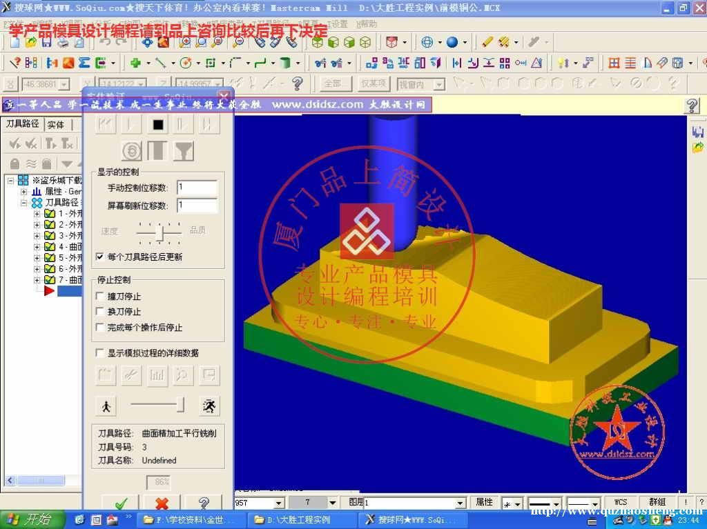Adjust the simulation speed slider handle
The height and width of the screenshot is (529, 707).
coord(180,405)
